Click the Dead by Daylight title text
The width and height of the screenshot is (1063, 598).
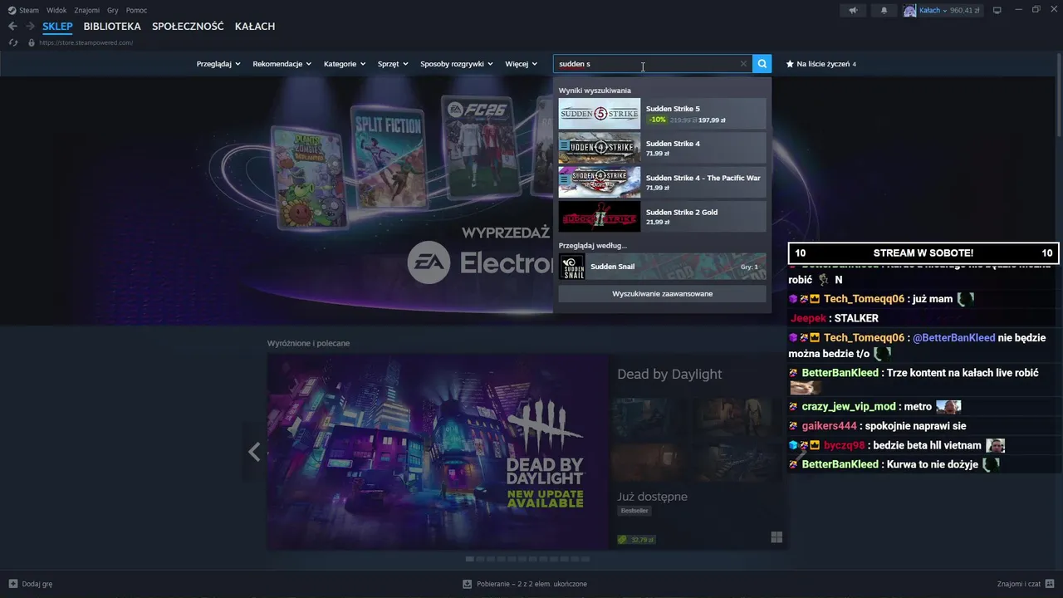pyautogui.click(x=669, y=375)
